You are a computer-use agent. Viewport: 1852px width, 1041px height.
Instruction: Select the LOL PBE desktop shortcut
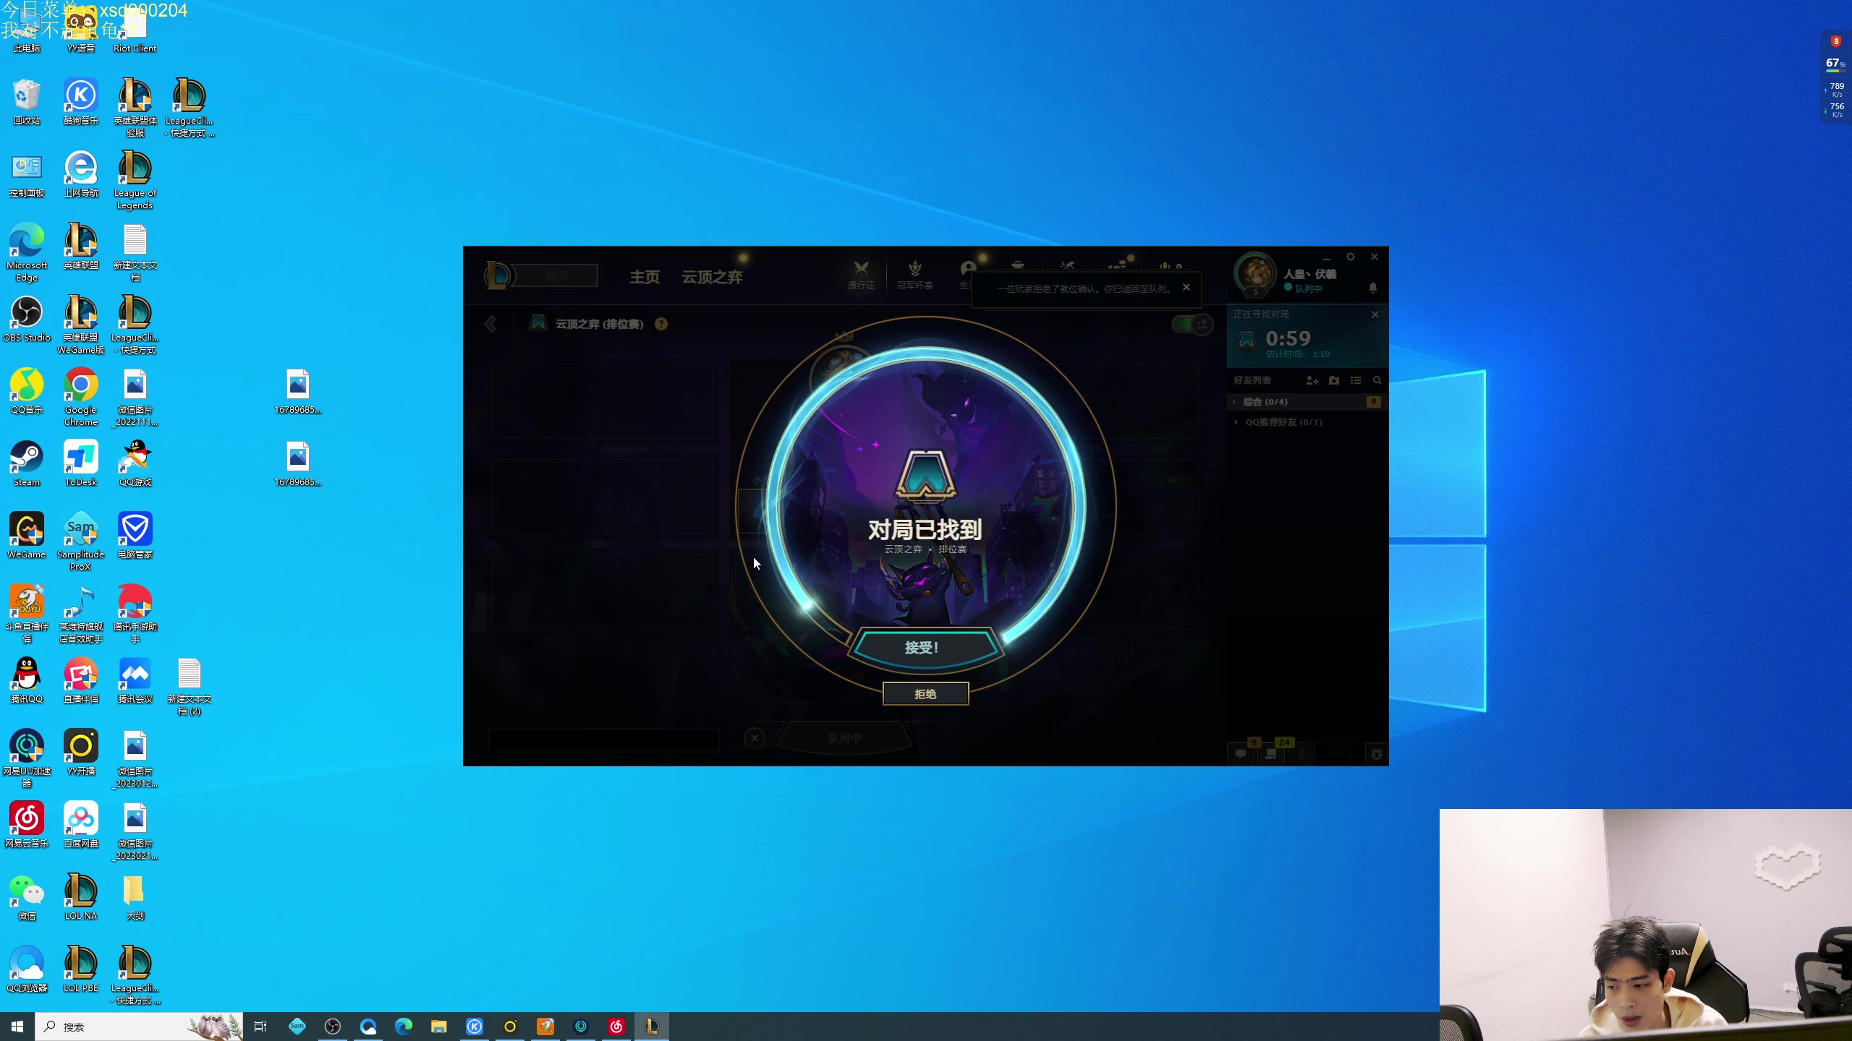[81, 969]
